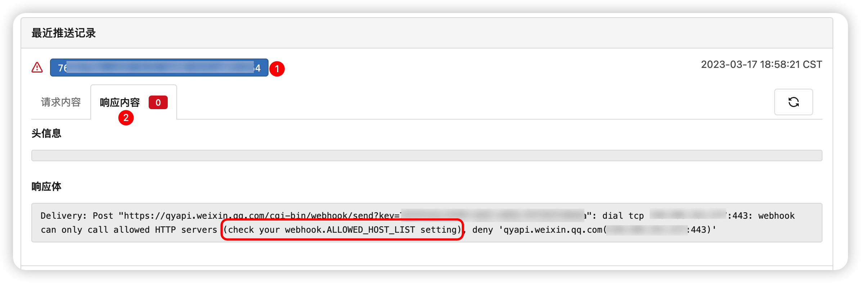Image resolution: width=861 pixels, height=283 pixels.
Task: Click the red "0" status badge
Action: click(x=158, y=103)
